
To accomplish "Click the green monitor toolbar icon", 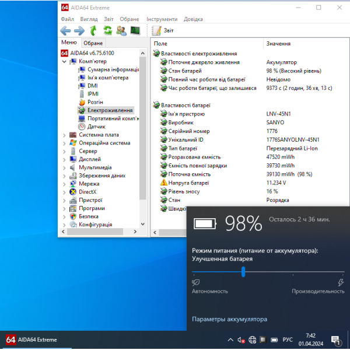I will (135, 30).
